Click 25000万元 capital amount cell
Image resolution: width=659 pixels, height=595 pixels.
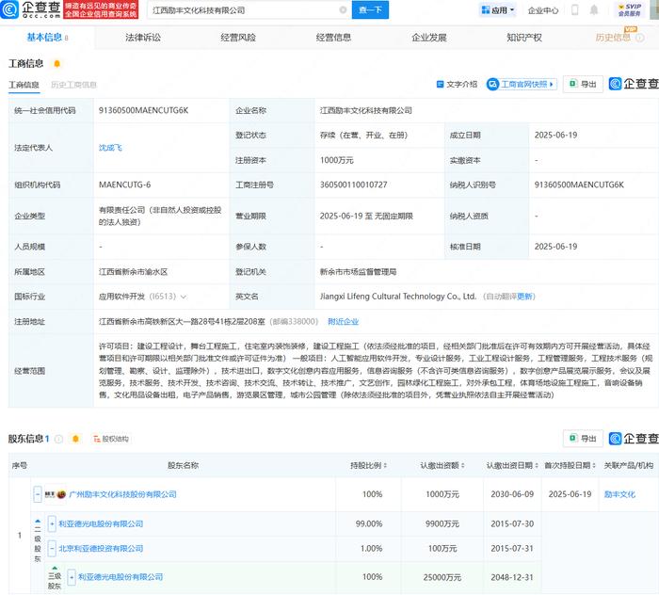coord(442,577)
